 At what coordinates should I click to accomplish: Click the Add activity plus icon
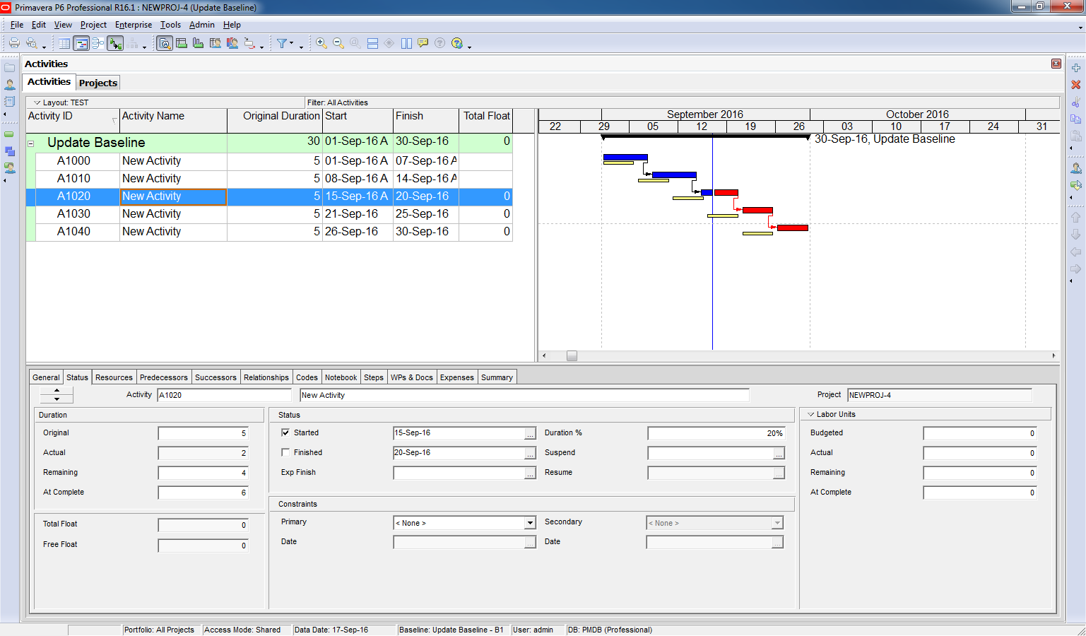[1075, 68]
